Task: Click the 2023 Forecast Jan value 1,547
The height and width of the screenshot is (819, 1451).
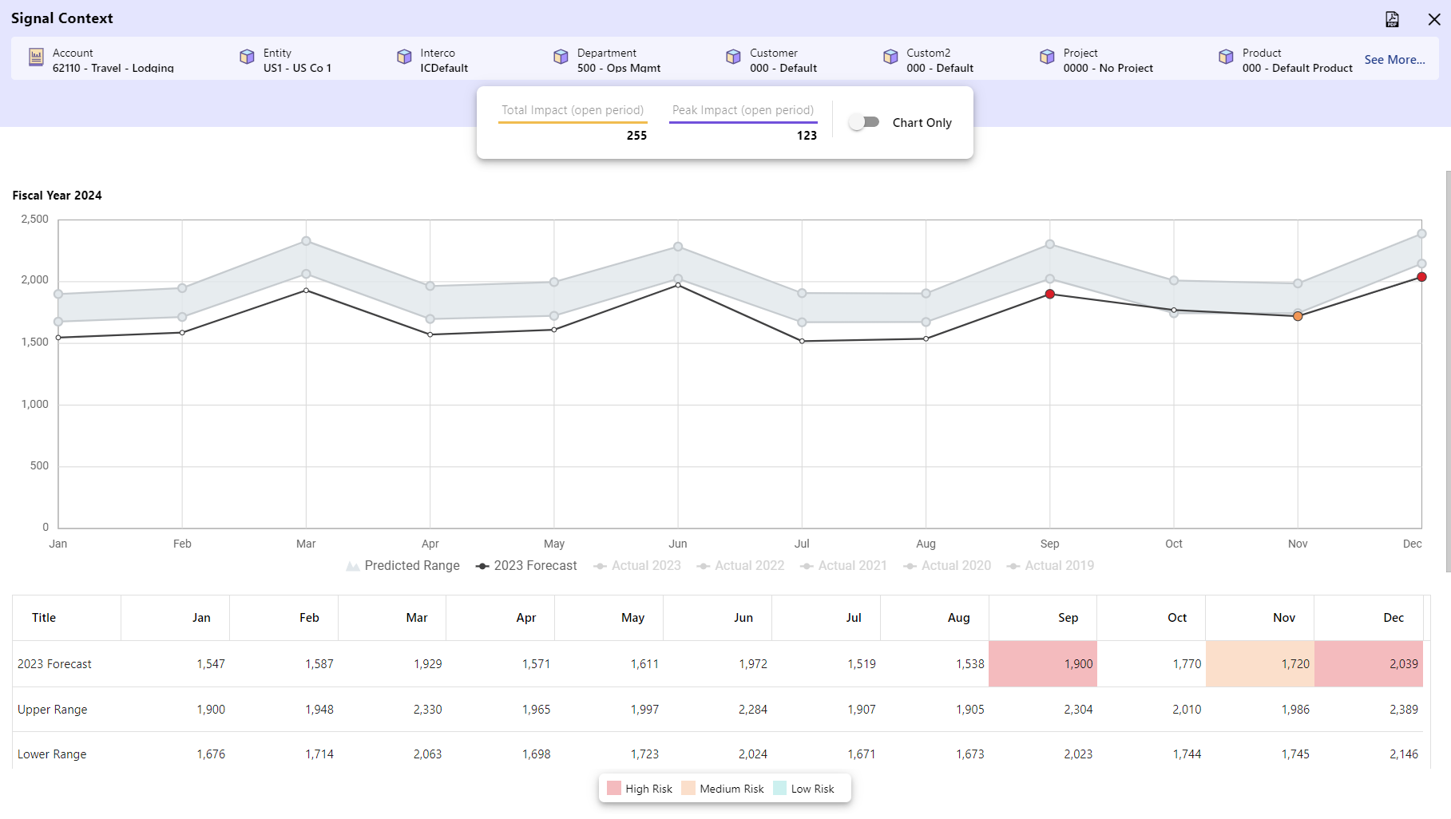Action: pos(211,664)
